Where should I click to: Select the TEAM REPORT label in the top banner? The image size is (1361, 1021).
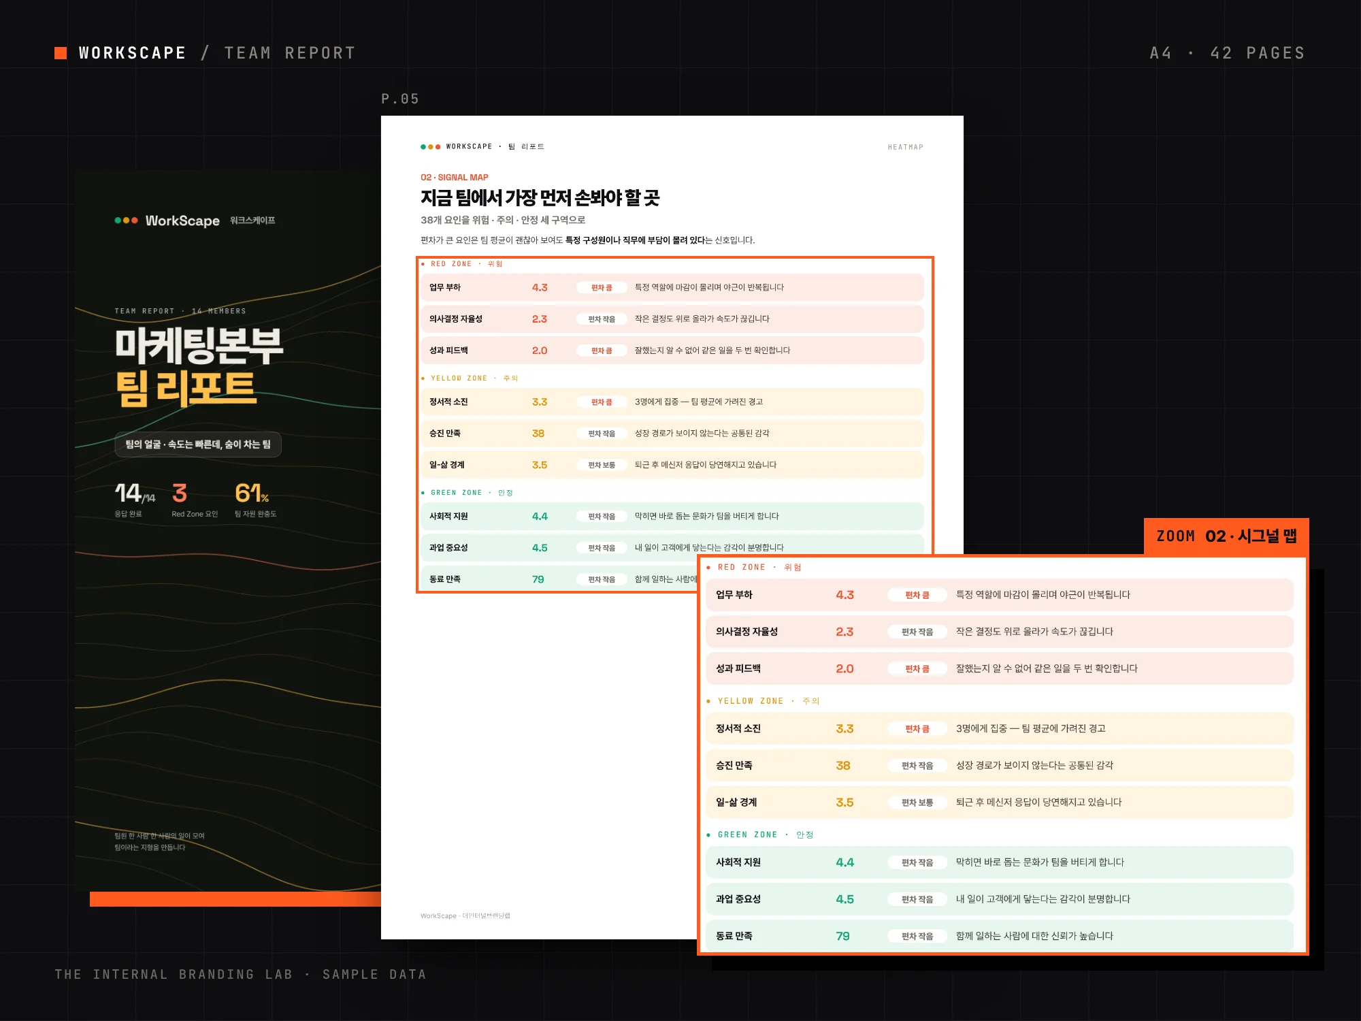pyautogui.click(x=291, y=53)
